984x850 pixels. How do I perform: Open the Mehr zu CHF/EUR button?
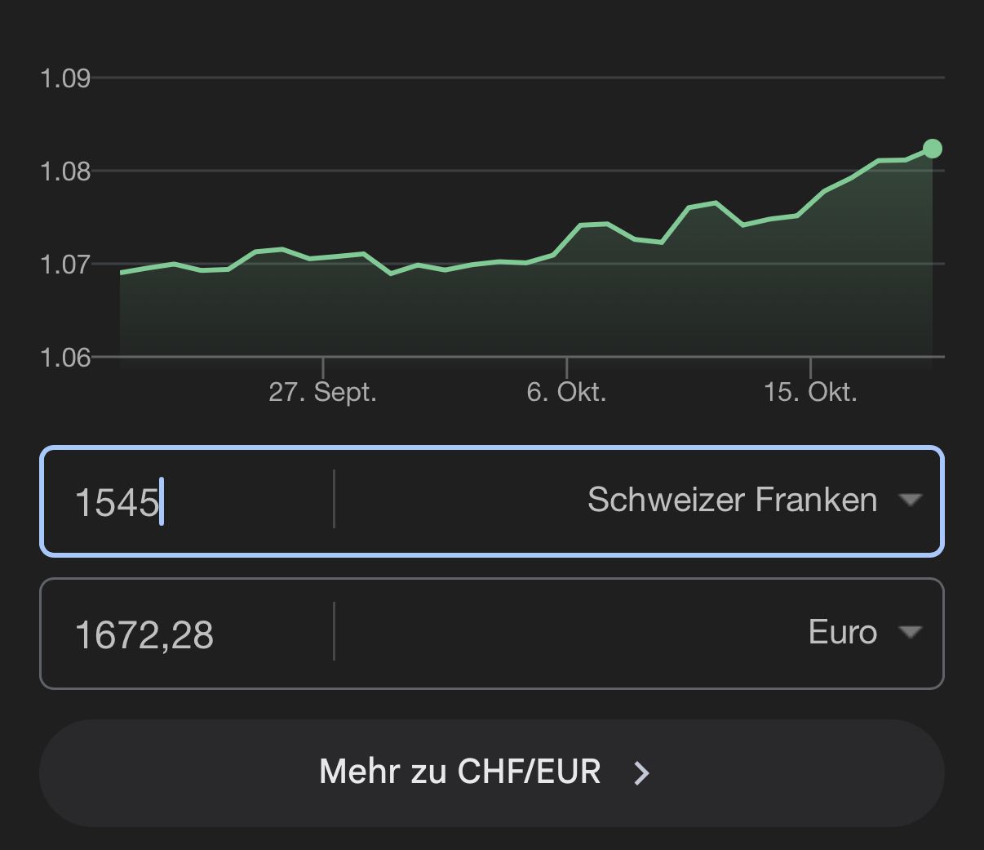(491, 772)
